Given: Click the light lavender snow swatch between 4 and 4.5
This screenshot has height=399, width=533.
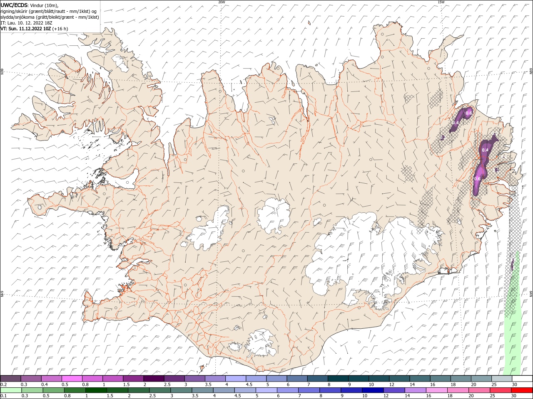Looking at the screenshot, I should pyautogui.click(x=236, y=379).
